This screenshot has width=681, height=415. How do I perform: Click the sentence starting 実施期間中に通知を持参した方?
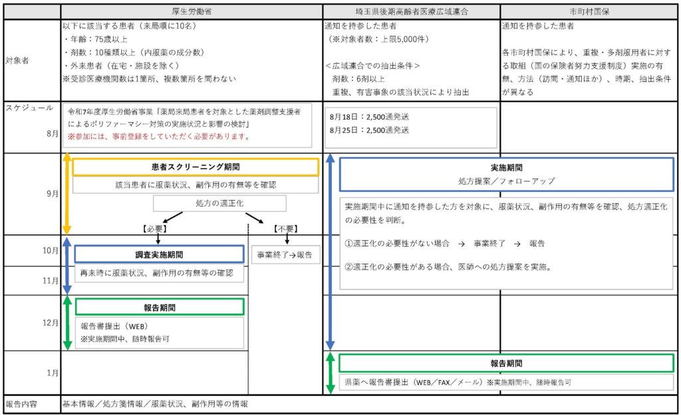point(506,213)
